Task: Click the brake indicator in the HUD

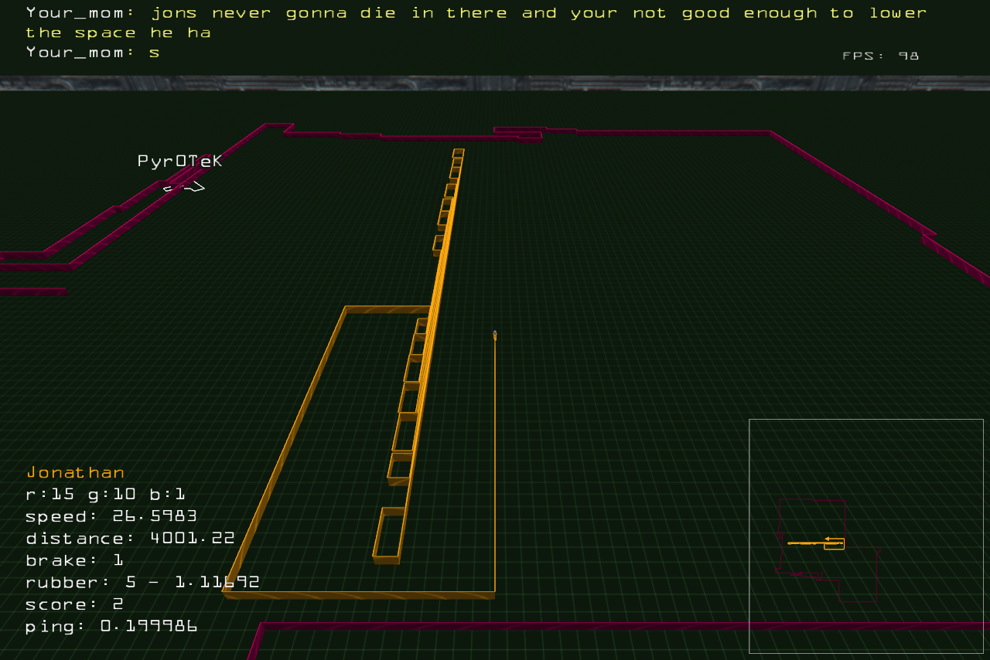Action: (74, 560)
